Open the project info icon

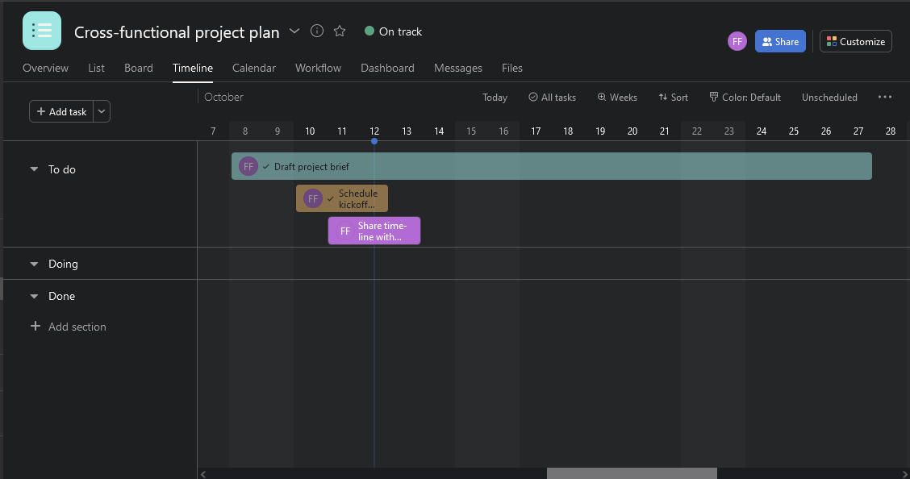coord(316,31)
